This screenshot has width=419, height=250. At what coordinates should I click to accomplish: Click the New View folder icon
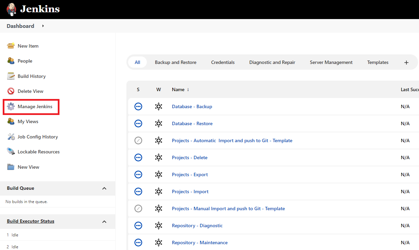pos(11,167)
